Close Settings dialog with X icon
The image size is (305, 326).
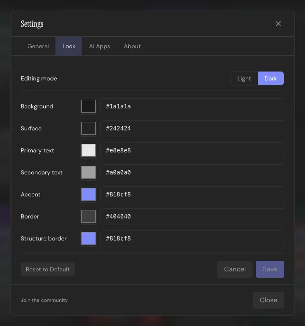coord(278,24)
